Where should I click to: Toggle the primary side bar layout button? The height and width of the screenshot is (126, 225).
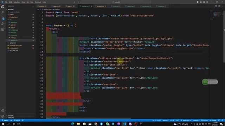tap(198, 2)
